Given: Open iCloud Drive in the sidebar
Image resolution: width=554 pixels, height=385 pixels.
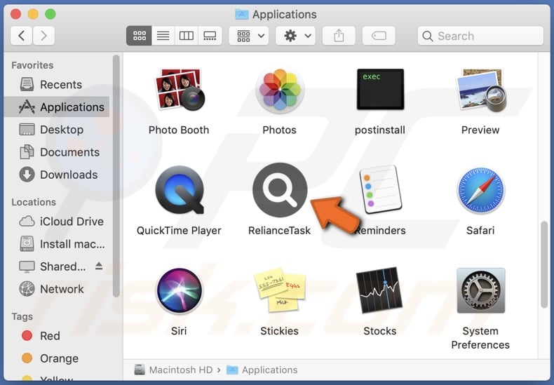Looking at the screenshot, I should [x=57, y=222].
